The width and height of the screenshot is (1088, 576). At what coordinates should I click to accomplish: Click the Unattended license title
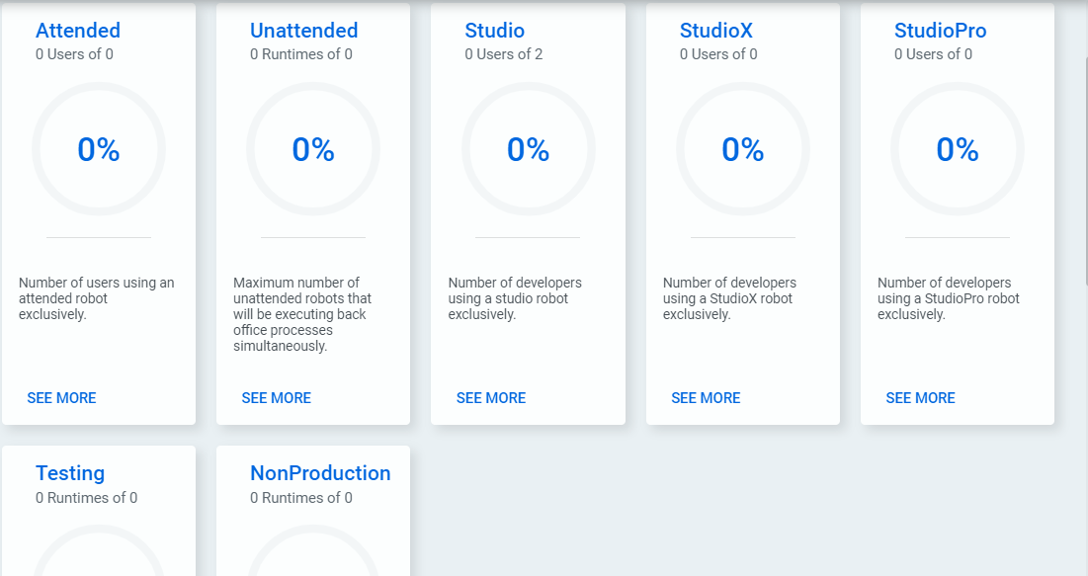point(304,31)
